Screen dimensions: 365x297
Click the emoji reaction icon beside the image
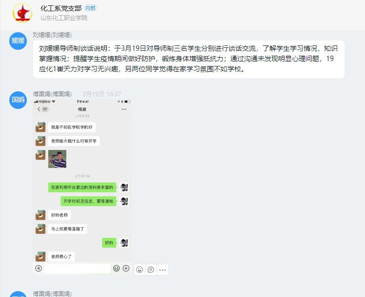[140, 270]
